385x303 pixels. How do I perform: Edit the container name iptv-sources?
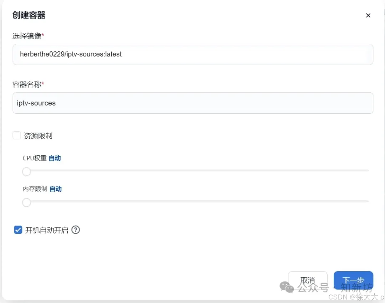click(x=192, y=103)
